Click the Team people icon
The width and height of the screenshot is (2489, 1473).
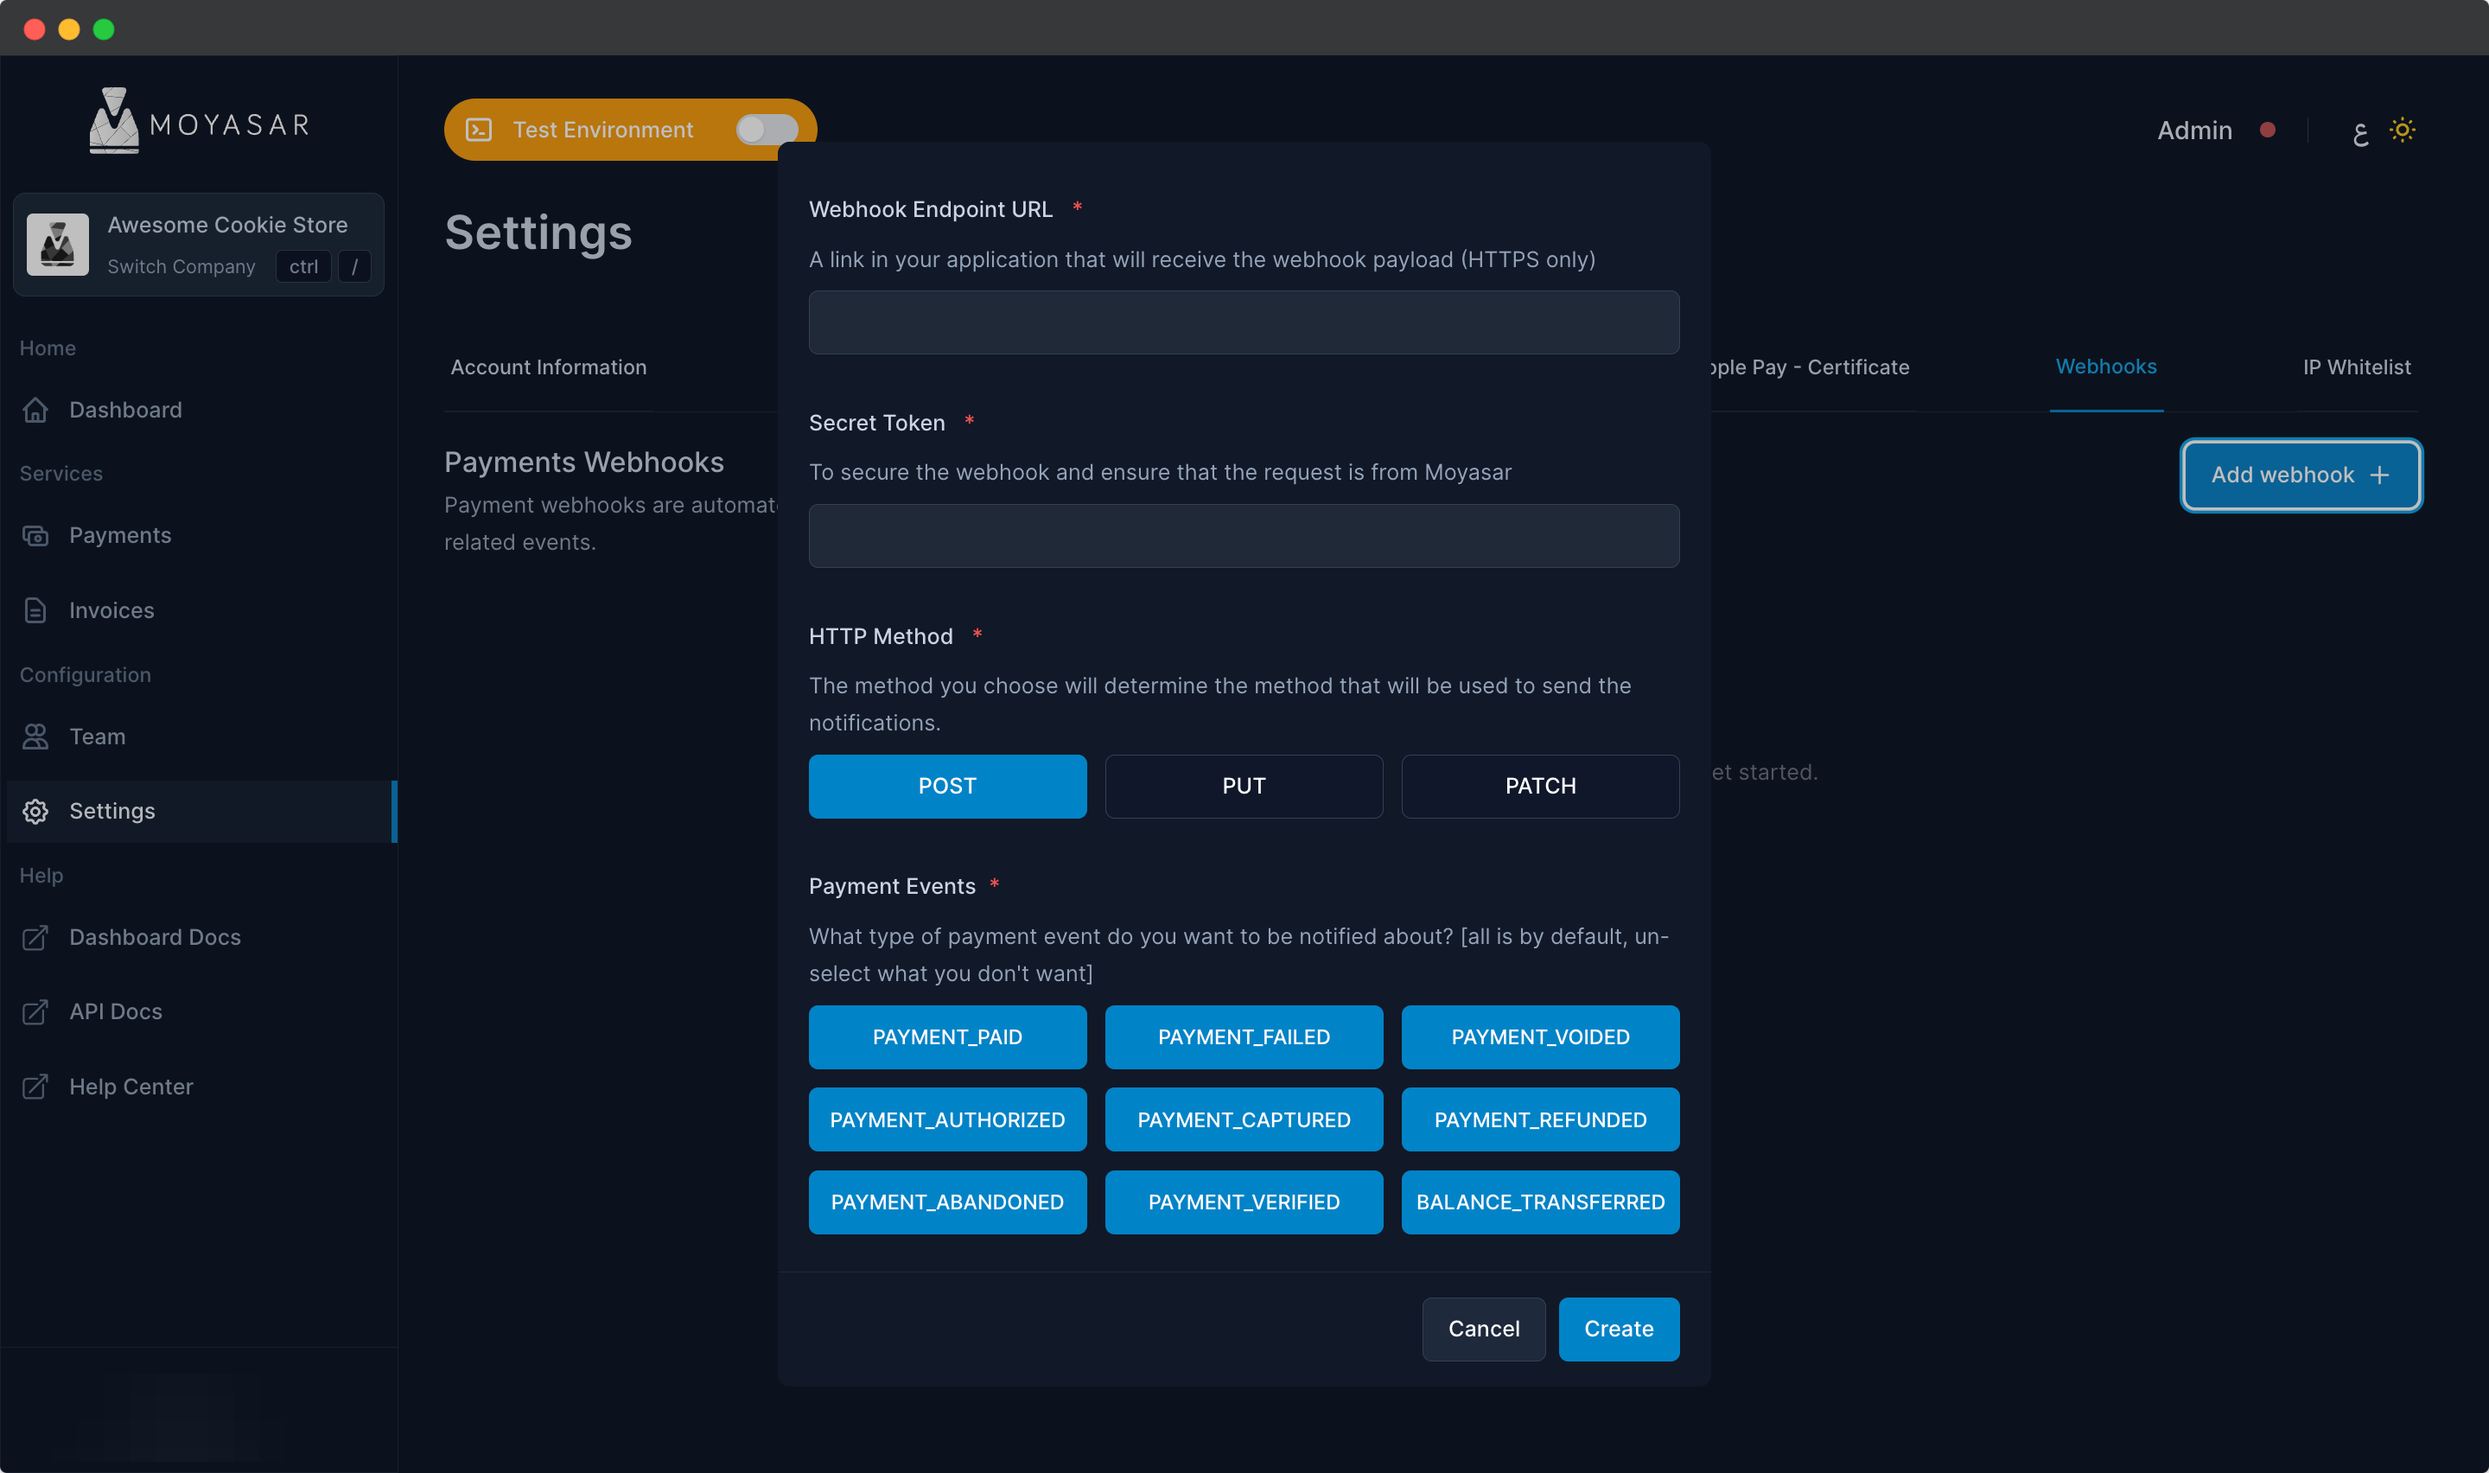click(35, 736)
